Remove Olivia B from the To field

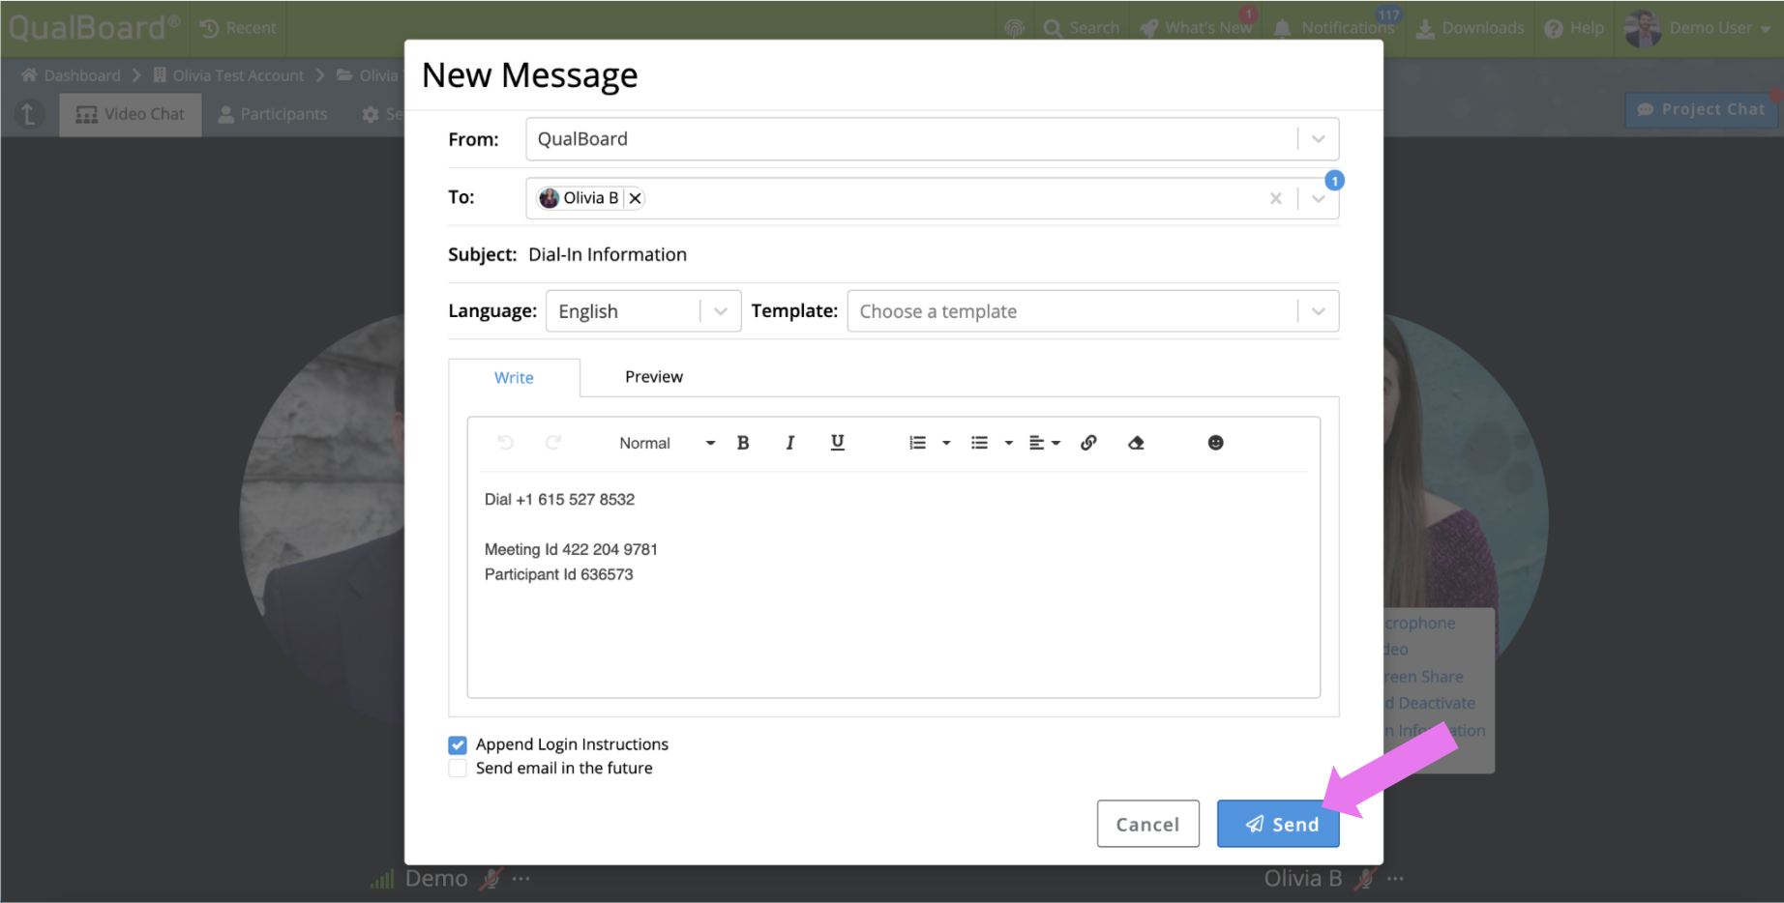635,198
